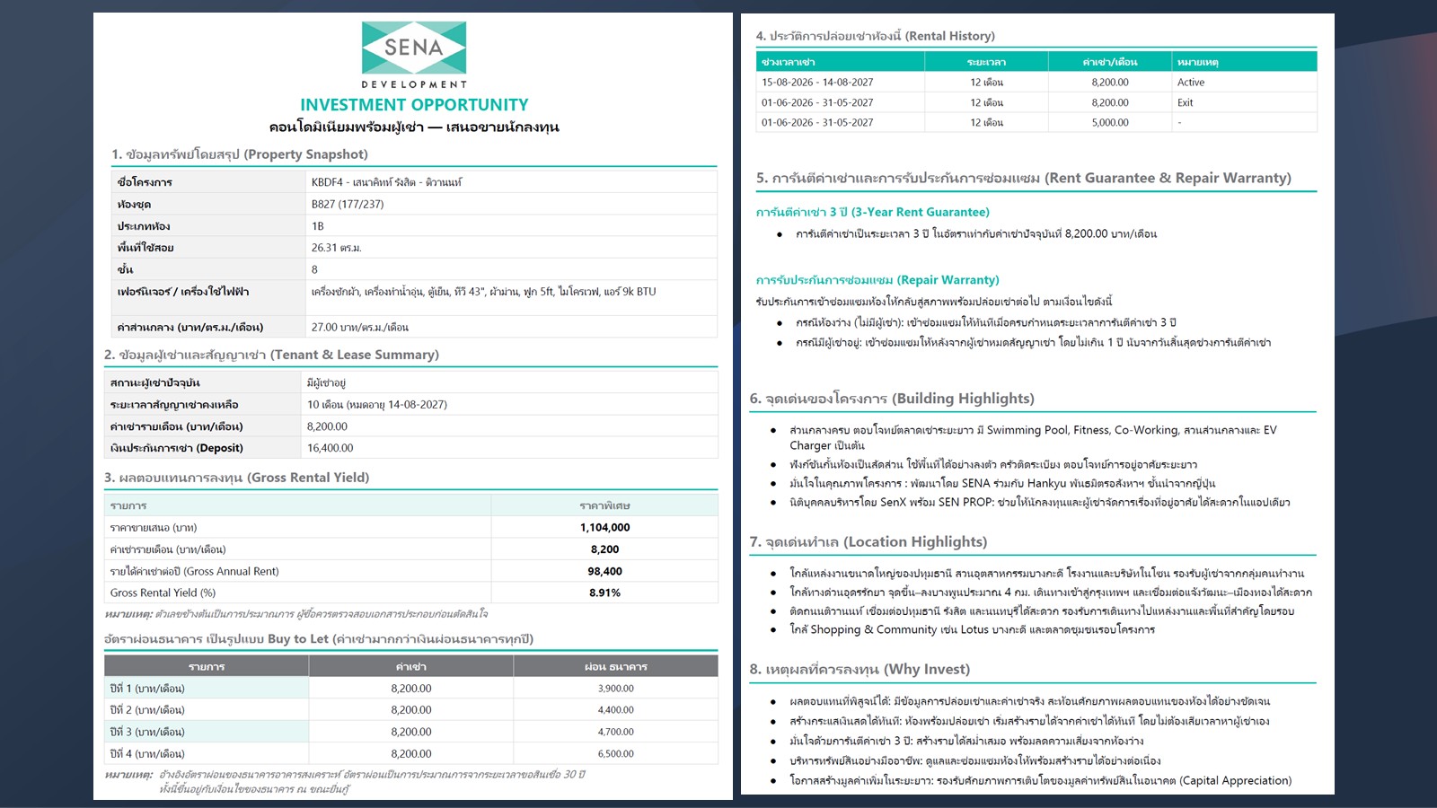Click the SENA Development logo

point(414,55)
